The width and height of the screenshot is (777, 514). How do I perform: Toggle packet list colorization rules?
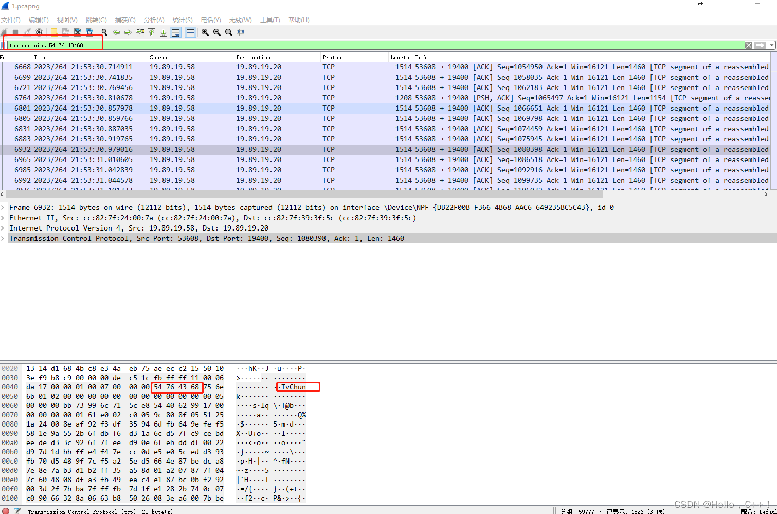click(x=190, y=32)
